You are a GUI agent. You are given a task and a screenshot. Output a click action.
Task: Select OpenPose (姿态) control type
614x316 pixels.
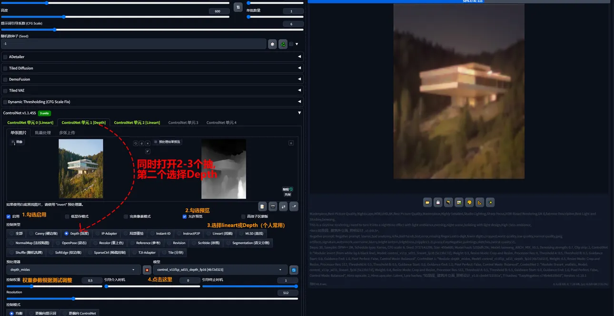click(70, 243)
